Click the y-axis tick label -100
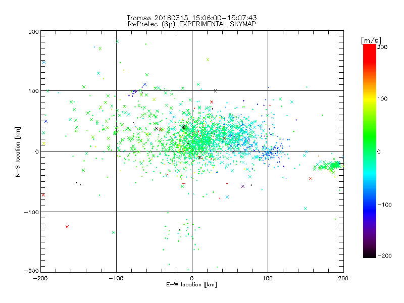The image size is (404, 303). coord(31,212)
